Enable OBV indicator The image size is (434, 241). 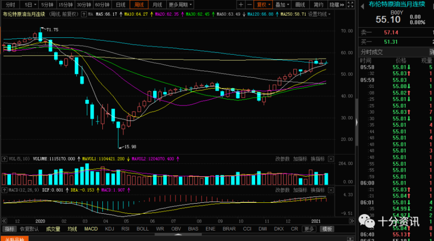[x=176, y=229]
